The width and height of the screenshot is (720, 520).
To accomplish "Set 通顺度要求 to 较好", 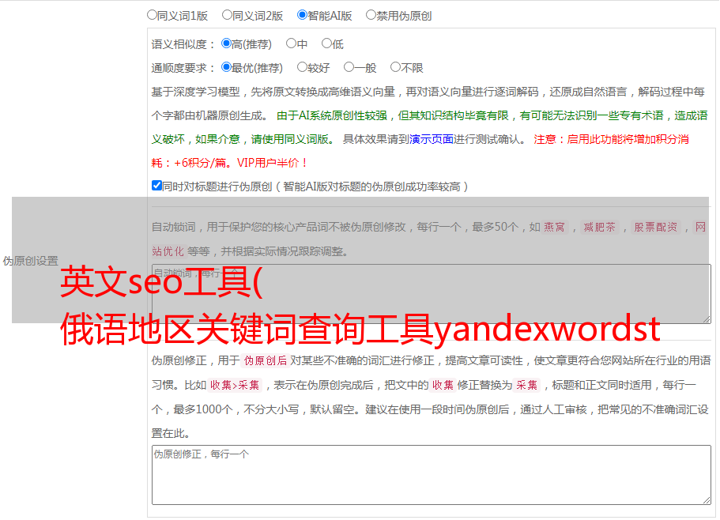I will tap(302, 67).
